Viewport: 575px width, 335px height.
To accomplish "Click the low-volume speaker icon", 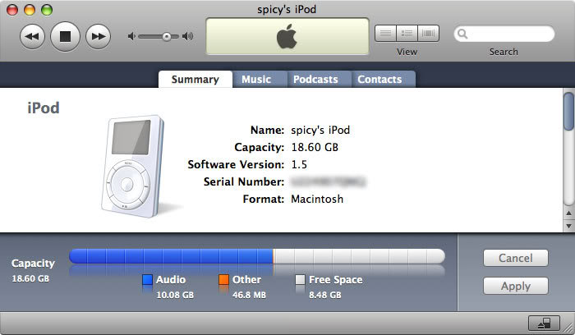I will click(131, 36).
